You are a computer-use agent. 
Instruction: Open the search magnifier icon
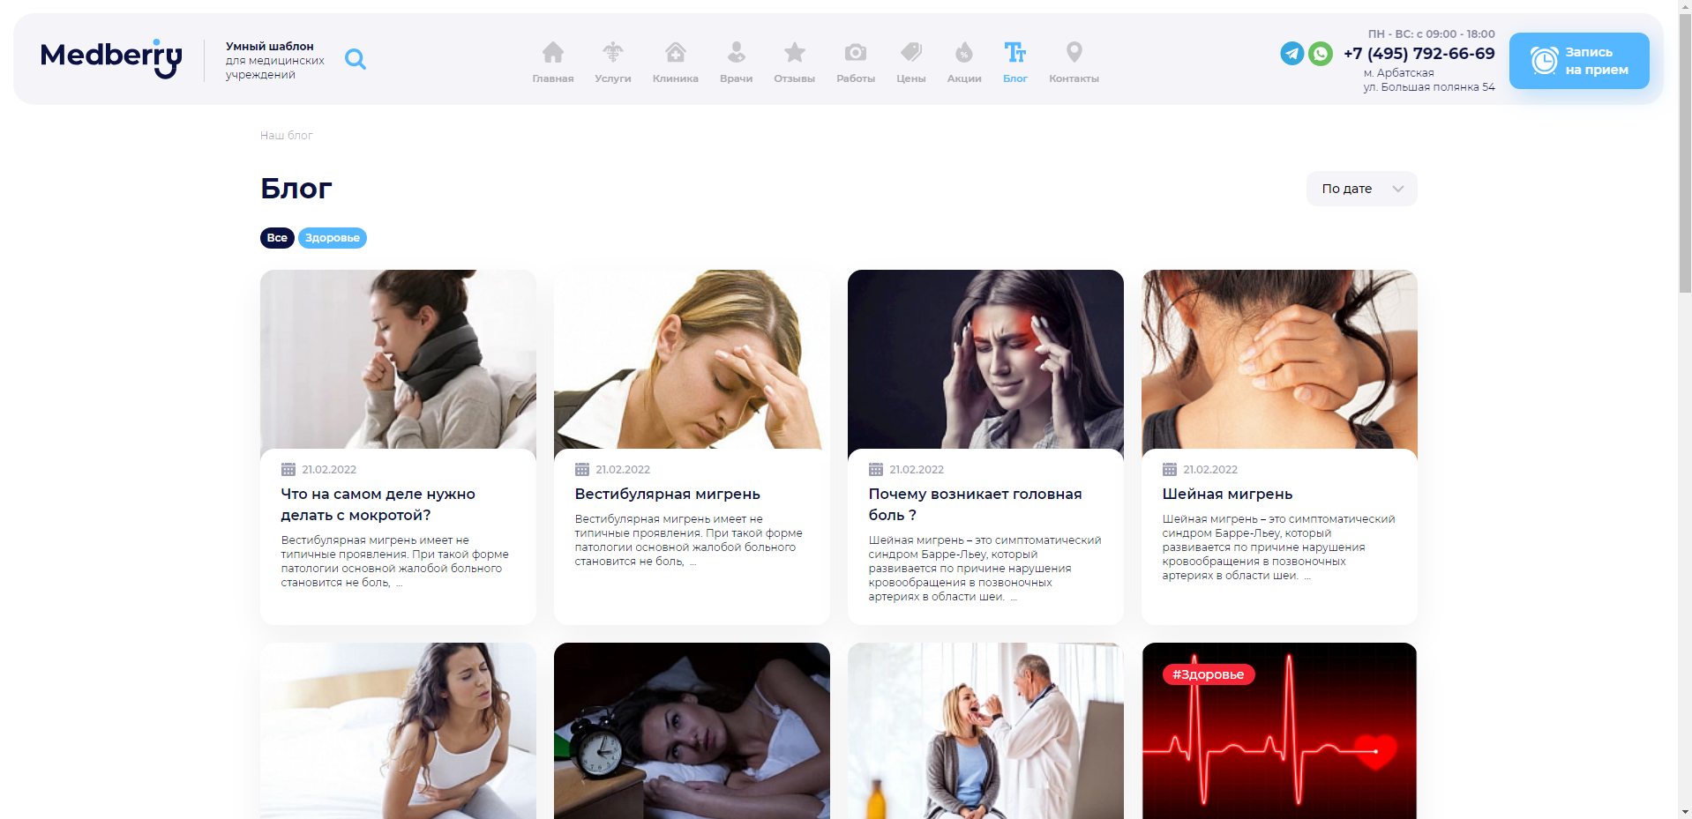356,59
